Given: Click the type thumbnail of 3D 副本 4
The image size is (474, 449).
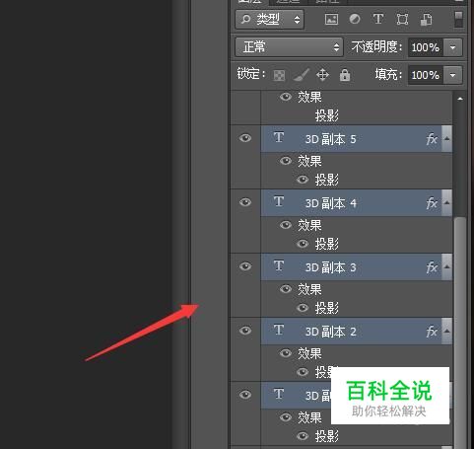Looking at the screenshot, I should point(279,201).
